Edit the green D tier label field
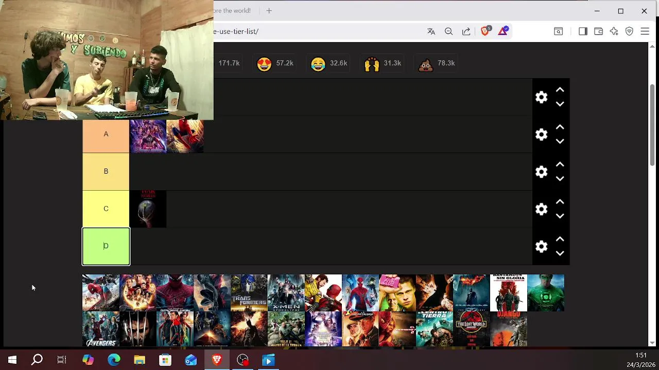 (x=106, y=247)
